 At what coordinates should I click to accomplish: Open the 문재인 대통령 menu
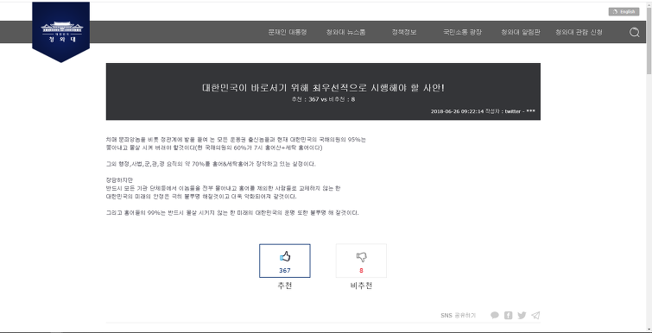pos(288,32)
